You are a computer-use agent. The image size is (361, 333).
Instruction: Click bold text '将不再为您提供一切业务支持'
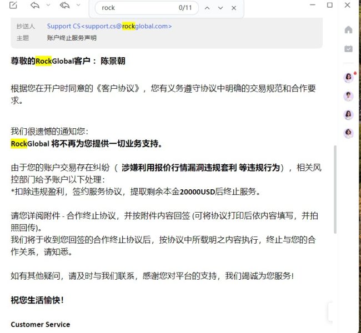point(107,144)
